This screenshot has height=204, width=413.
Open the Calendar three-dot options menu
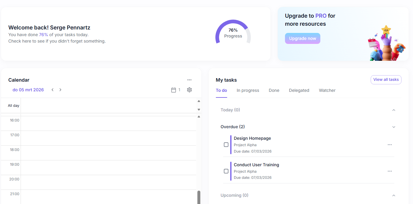(189, 80)
